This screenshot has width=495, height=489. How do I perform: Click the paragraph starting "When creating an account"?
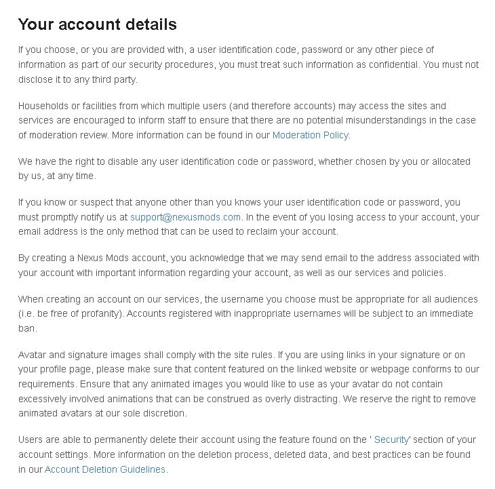click(x=248, y=314)
